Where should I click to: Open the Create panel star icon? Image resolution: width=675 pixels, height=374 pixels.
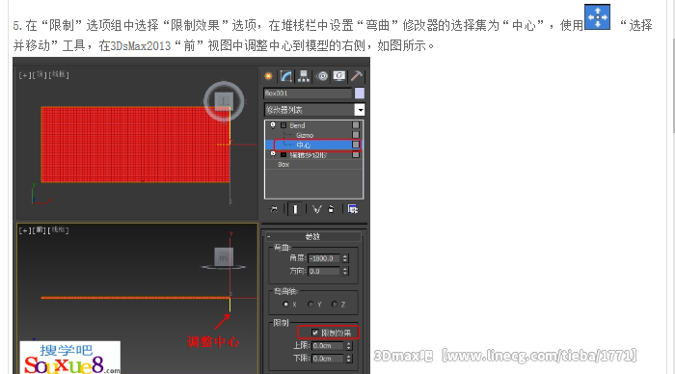point(268,76)
